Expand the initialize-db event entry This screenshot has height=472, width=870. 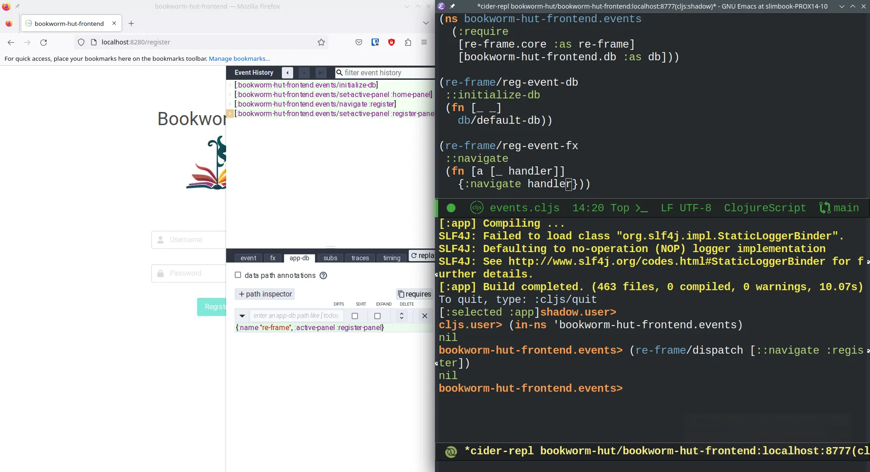tap(230, 85)
